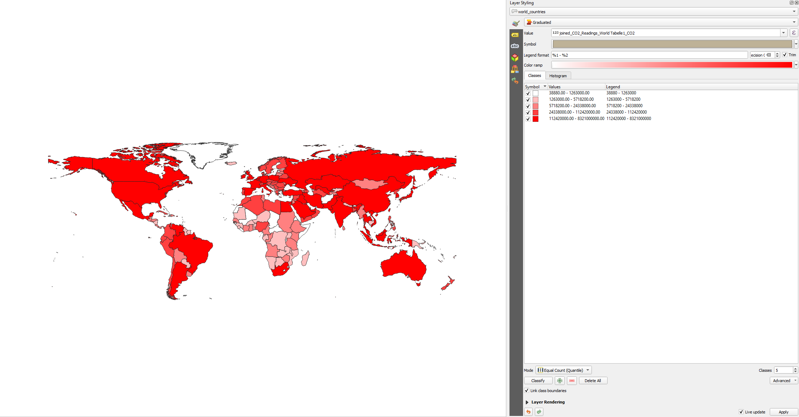This screenshot has width=799, height=417.
Task: Click the Delete All button
Action: pyautogui.click(x=593, y=381)
